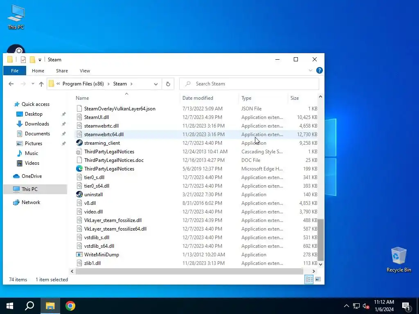
Task: Click the uninstall application icon
Action: pos(79,194)
